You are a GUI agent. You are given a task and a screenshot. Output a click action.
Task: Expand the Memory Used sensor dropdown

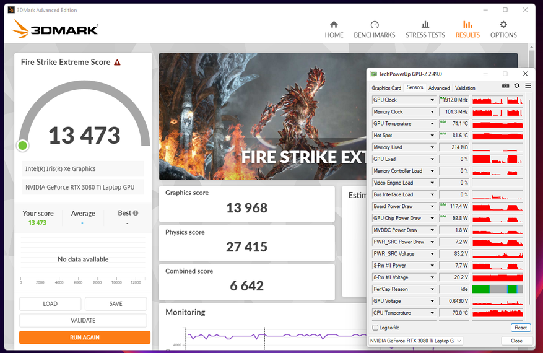click(x=432, y=147)
